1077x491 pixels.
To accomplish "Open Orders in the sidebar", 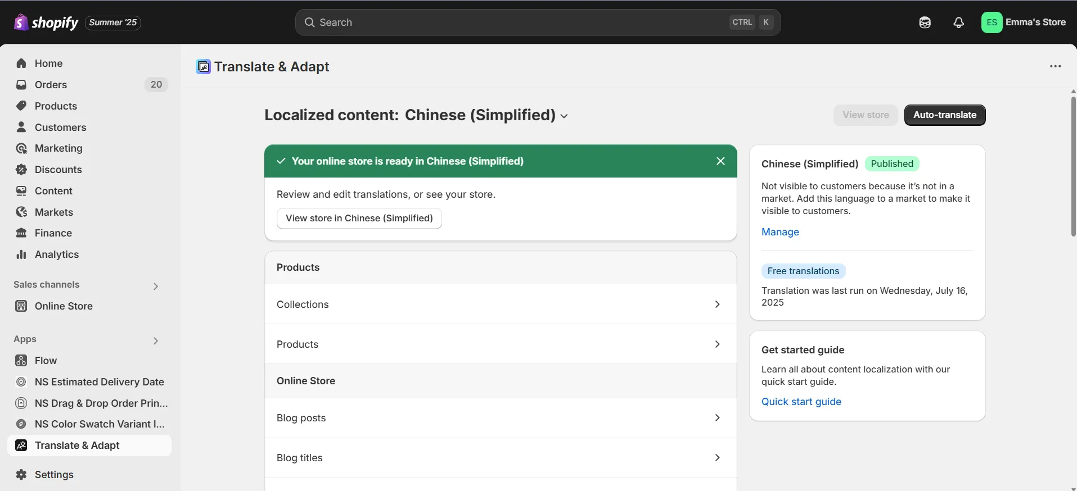I will coord(90,85).
